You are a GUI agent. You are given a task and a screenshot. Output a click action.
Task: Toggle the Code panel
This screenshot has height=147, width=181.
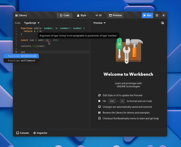[x=64, y=15]
